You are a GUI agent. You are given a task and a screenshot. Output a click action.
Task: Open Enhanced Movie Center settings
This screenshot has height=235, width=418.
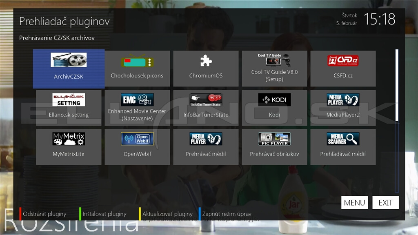click(x=137, y=108)
